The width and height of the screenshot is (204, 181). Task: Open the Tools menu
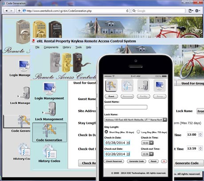(x=78, y=47)
